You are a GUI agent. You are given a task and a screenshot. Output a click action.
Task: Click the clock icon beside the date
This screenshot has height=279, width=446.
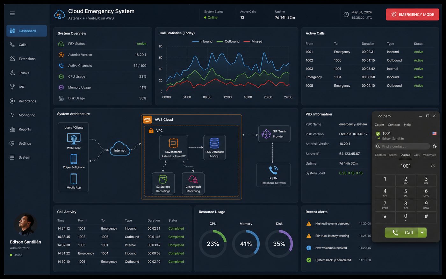click(x=346, y=15)
